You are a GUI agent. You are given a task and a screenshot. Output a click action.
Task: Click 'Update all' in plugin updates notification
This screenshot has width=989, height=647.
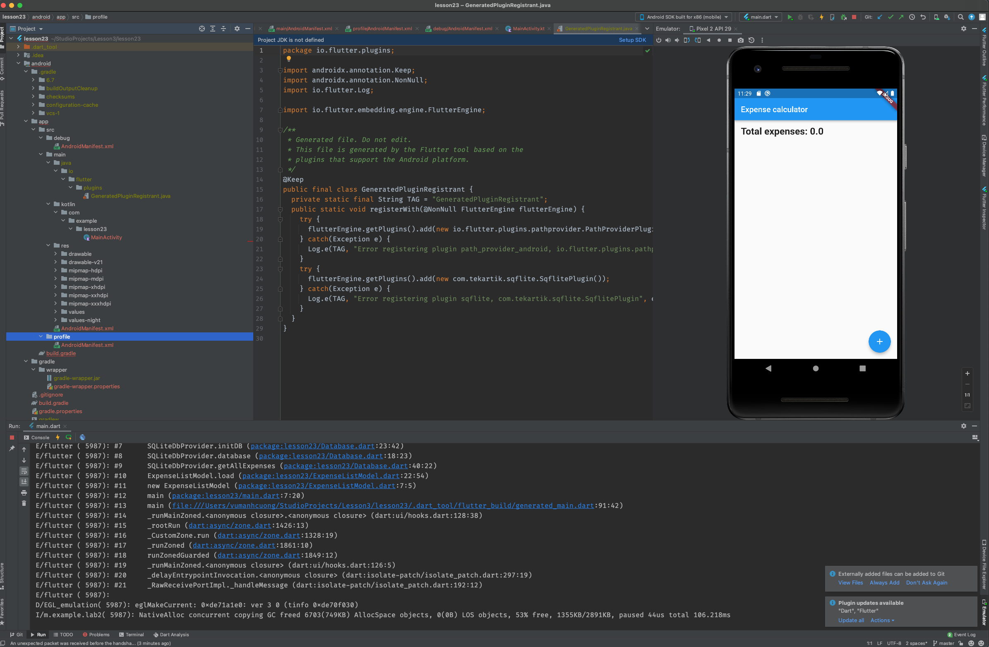coord(851,620)
